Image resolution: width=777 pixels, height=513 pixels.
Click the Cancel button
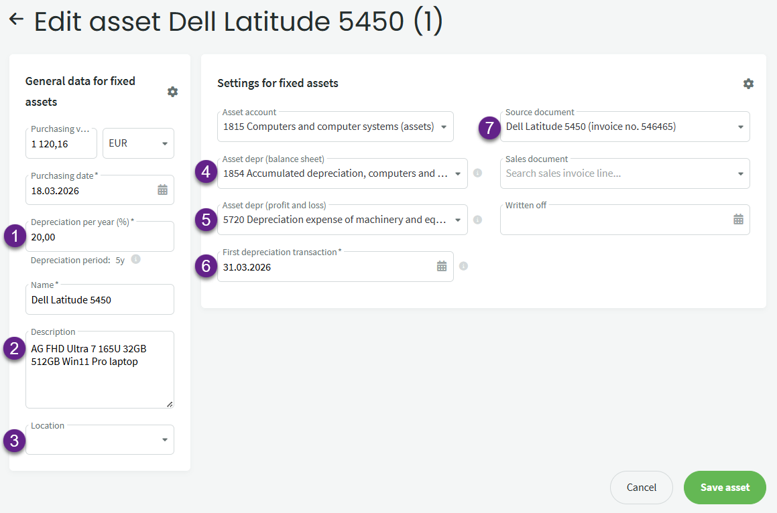[641, 488]
